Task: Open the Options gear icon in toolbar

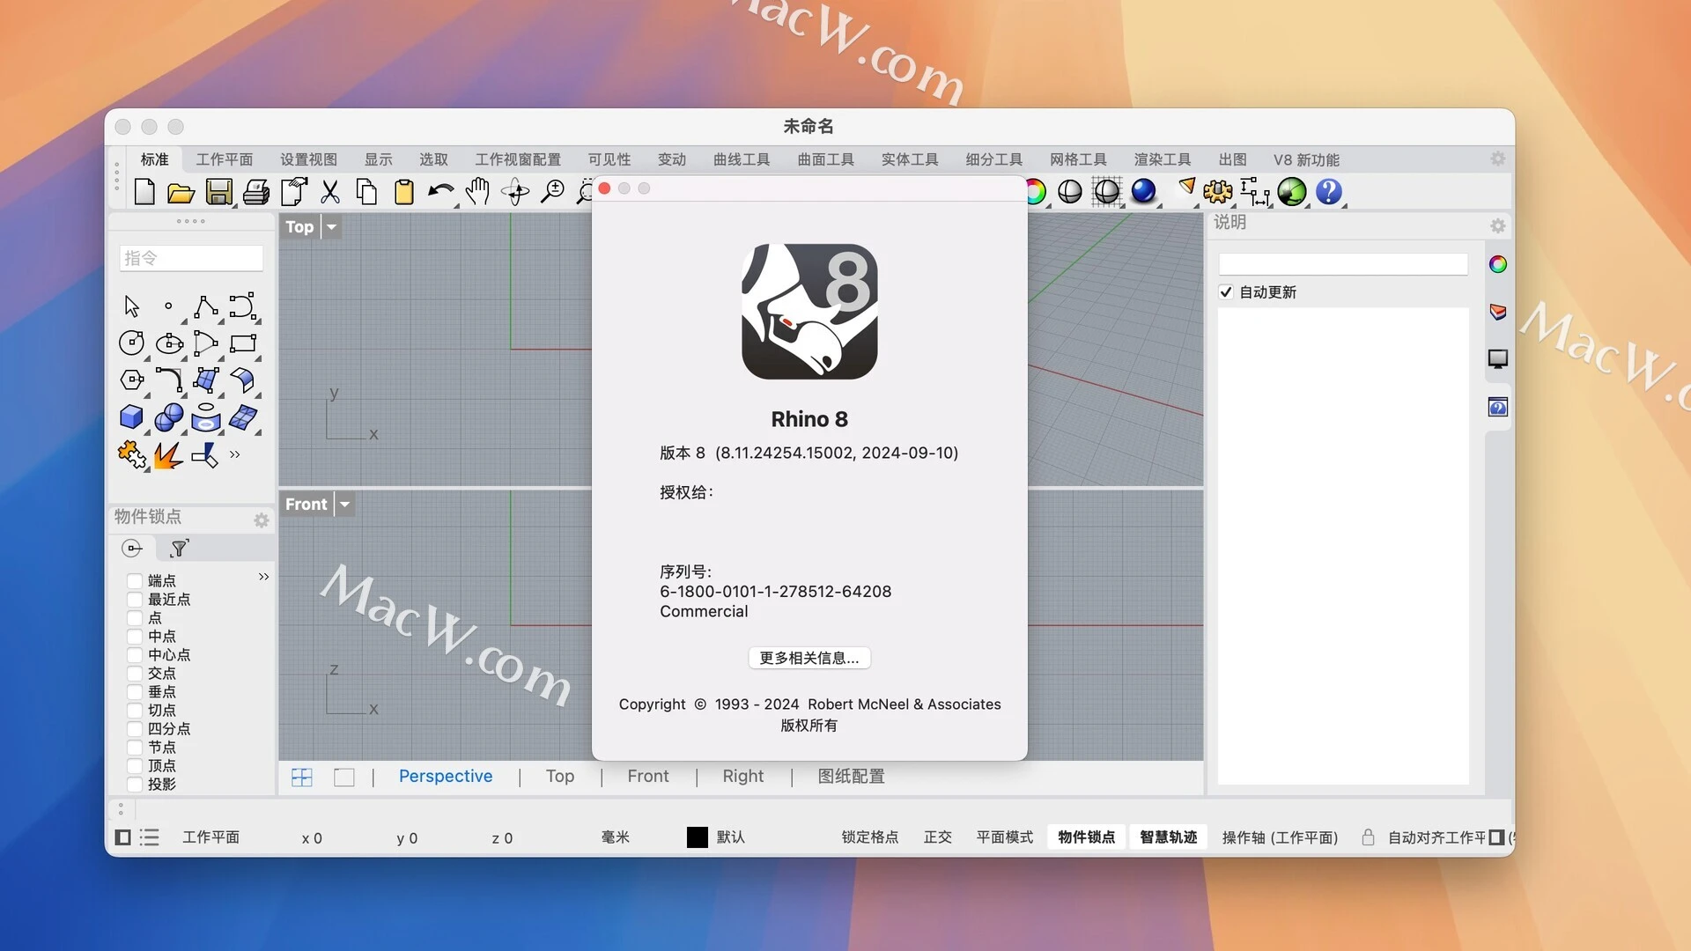Action: [1218, 191]
